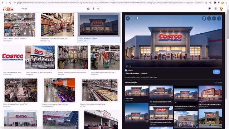
Task: Open purchase limits orange shelf thumbnail
Action: [x=60, y=90]
